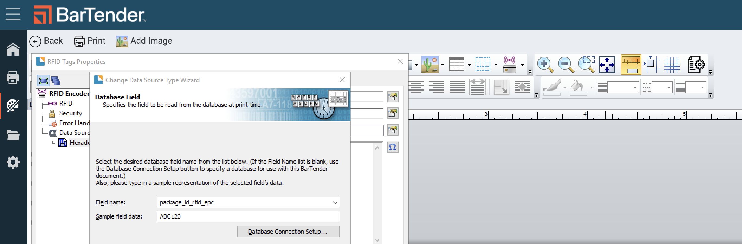Viewport: 742px width, 244px height.
Task: Click the right-align text icon
Action: click(x=436, y=87)
